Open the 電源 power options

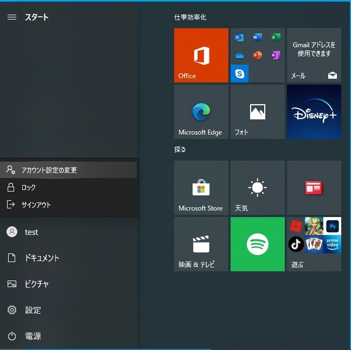68,336
